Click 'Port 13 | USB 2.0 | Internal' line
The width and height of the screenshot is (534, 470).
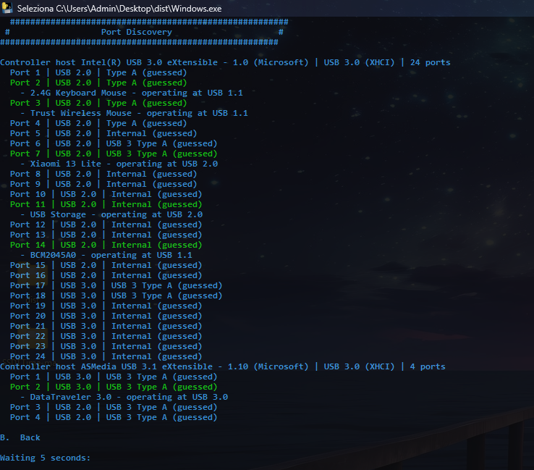pos(106,235)
